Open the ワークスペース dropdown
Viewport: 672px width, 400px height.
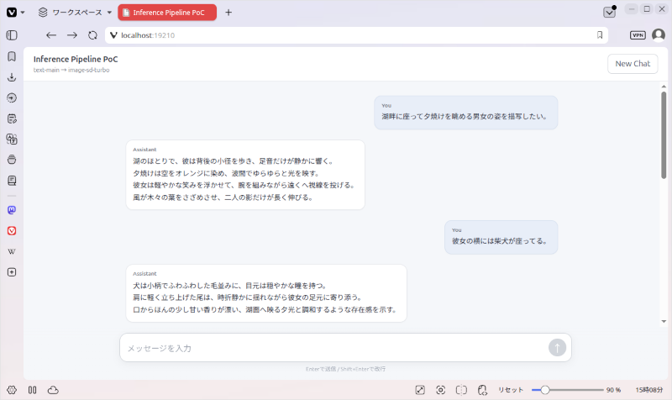click(x=75, y=13)
